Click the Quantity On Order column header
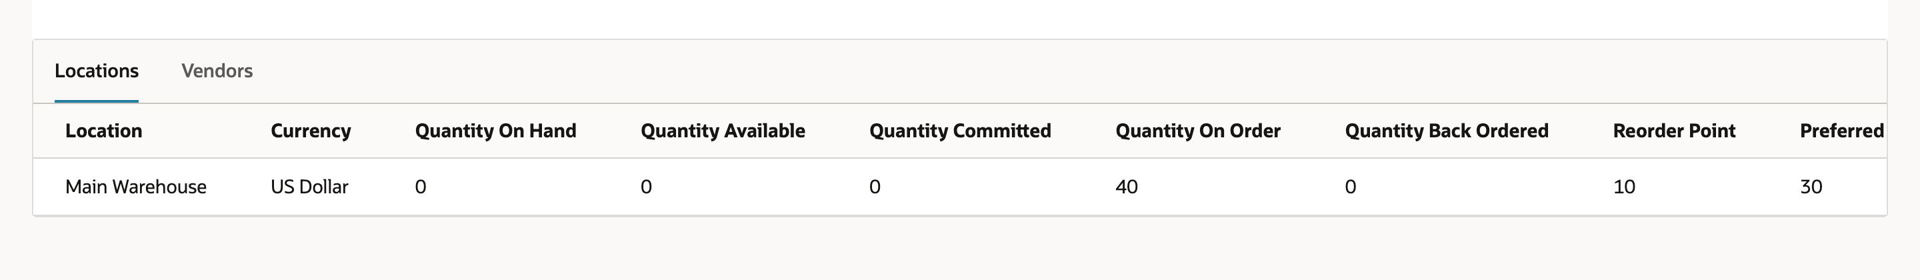Image resolution: width=1920 pixels, height=280 pixels. [1198, 131]
